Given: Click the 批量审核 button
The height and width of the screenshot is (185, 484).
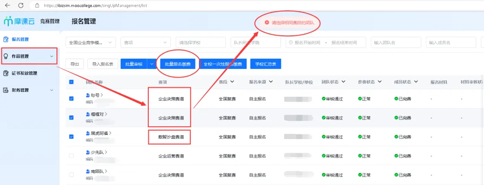Looking at the screenshot, I should (x=134, y=64).
